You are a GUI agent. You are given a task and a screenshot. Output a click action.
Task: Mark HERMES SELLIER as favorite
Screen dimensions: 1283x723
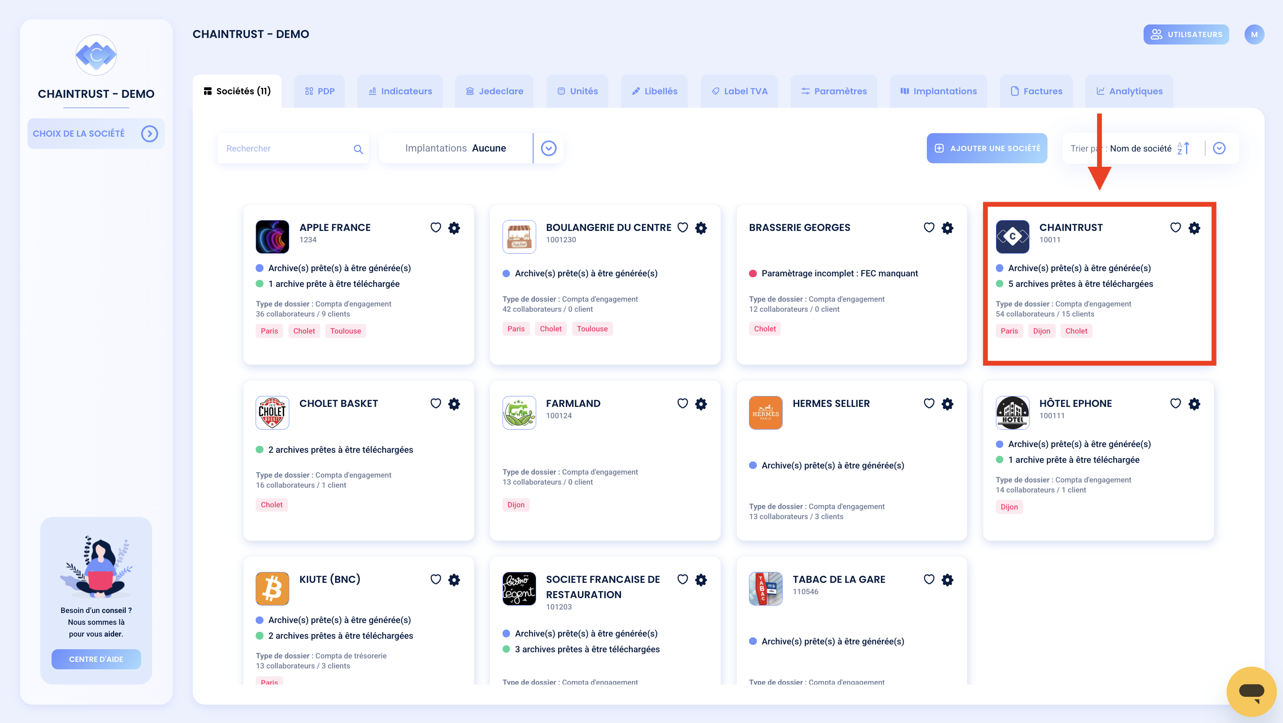click(x=929, y=403)
